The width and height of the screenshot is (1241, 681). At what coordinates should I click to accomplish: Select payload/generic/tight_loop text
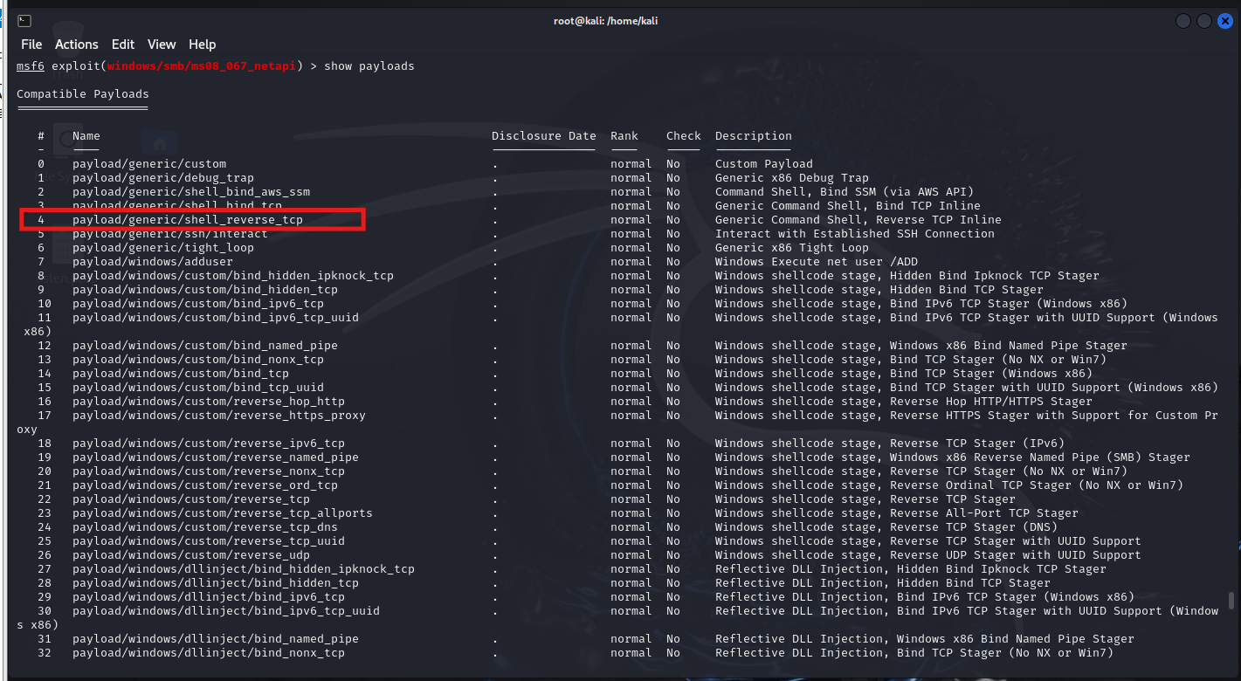click(x=163, y=248)
